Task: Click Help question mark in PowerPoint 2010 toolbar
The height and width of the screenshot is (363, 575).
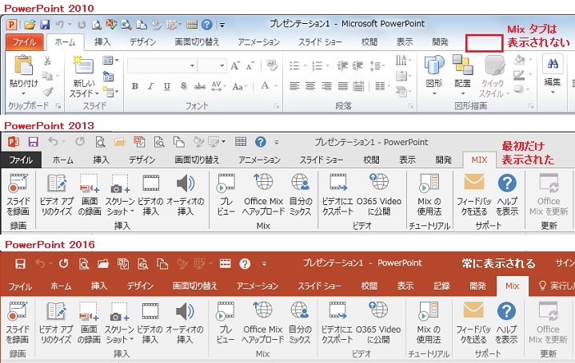Action: point(207,25)
